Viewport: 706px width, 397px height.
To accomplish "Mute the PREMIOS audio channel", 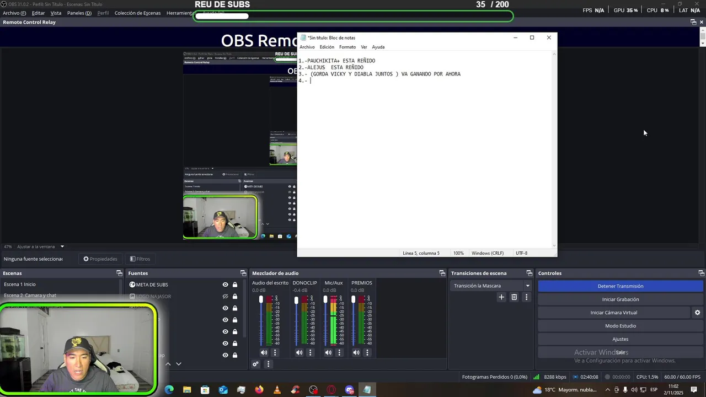I will pos(356,353).
